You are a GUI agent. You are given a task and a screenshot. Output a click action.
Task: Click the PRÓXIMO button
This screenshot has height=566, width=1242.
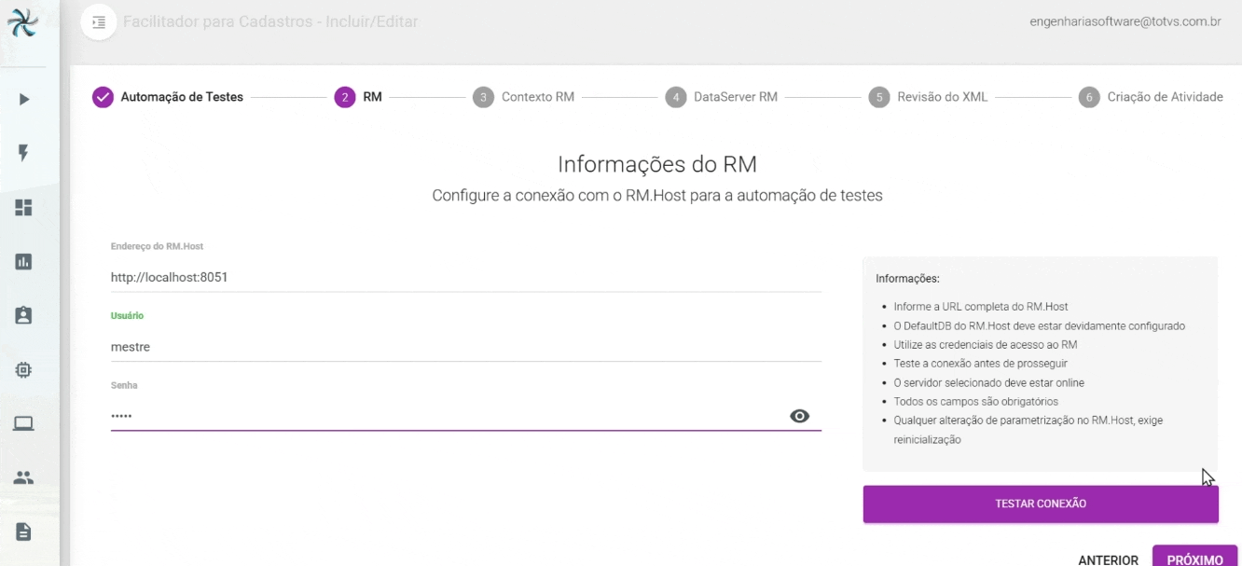pyautogui.click(x=1194, y=558)
